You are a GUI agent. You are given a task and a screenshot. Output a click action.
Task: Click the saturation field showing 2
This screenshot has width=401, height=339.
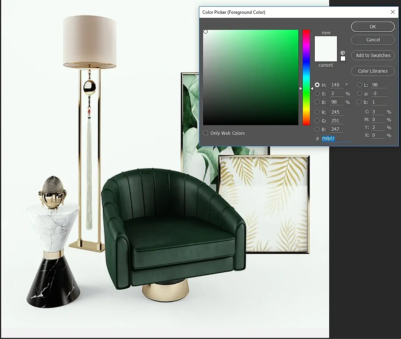click(x=337, y=94)
